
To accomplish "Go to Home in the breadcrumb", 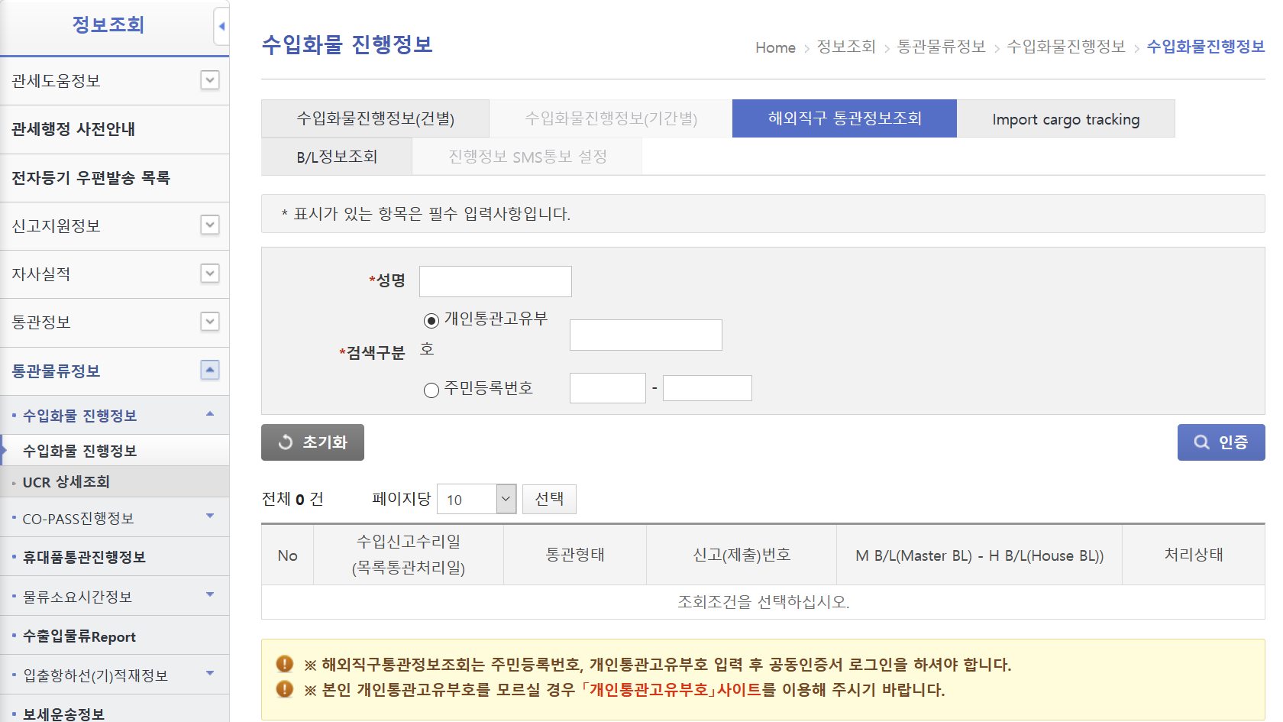I will (x=775, y=47).
